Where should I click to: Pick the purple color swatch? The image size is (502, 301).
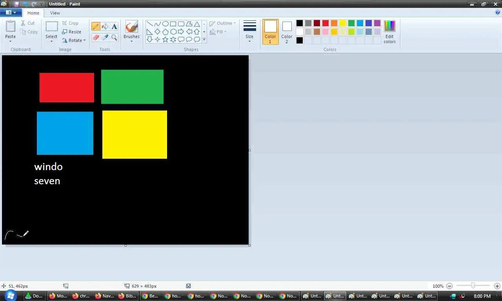click(x=377, y=23)
